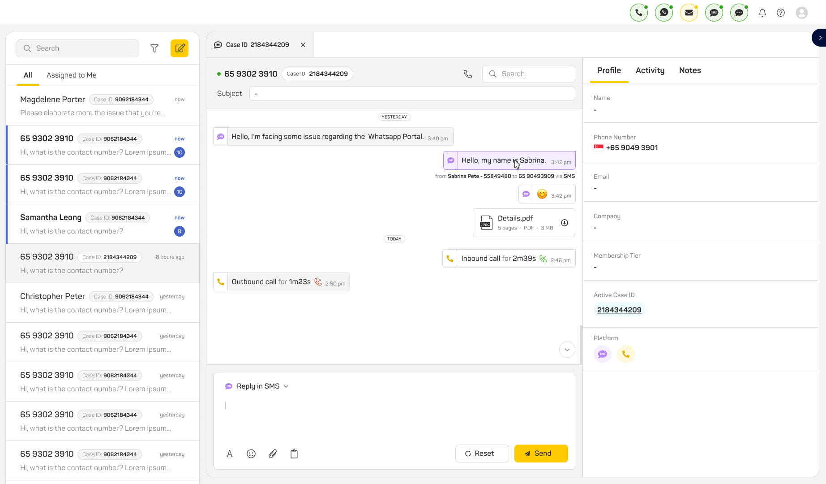Click the scroll-to-bottom chevron in chat
Screen dimensions: 826x484
tap(567, 350)
